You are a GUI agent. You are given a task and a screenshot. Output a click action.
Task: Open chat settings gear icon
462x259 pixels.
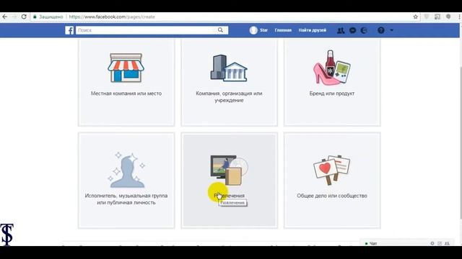(x=432, y=243)
